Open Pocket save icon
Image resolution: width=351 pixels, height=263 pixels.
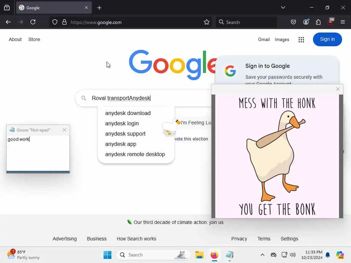(x=293, y=22)
